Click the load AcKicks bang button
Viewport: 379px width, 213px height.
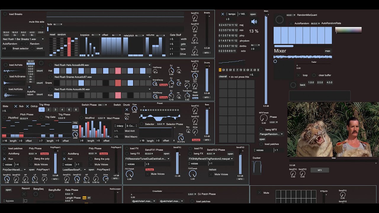coord(6,89)
